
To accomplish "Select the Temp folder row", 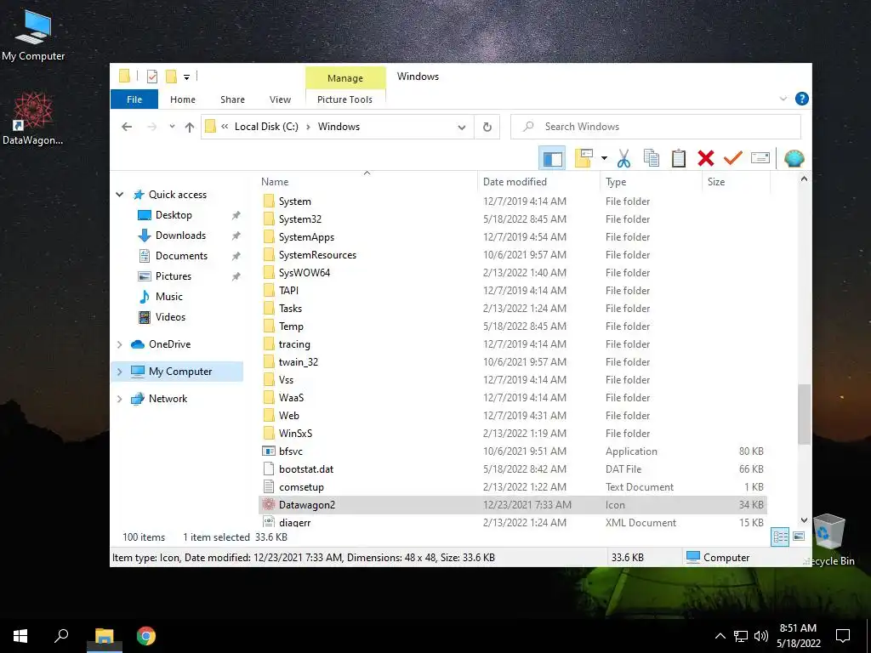I will click(512, 326).
